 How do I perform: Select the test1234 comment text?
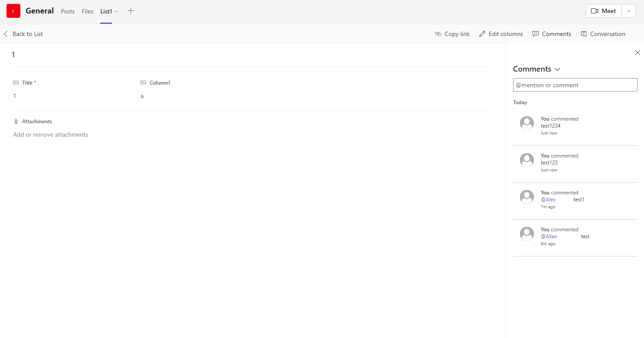(551, 126)
